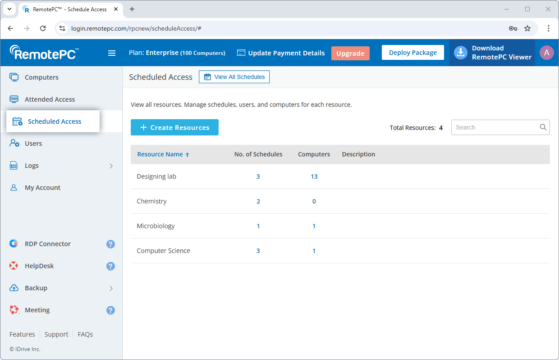Click the search magnifier icon
The width and height of the screenshot is (559, 360).
coord(543,127)
